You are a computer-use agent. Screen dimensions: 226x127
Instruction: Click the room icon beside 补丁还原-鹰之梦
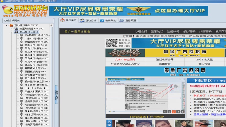pyautogui.click(x=21, y=85)
